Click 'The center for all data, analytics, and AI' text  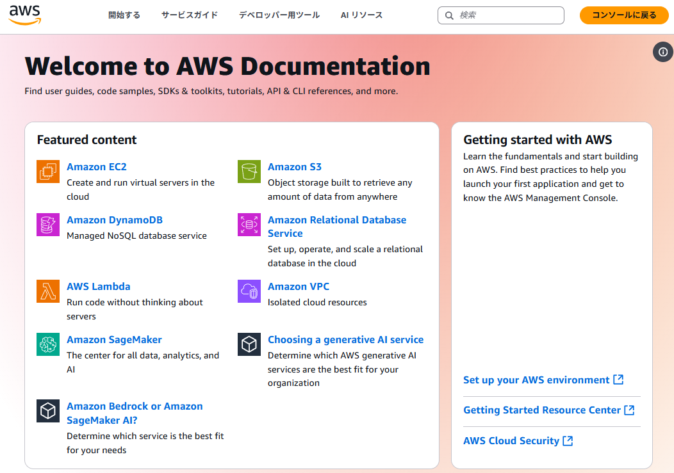(143, 362)
